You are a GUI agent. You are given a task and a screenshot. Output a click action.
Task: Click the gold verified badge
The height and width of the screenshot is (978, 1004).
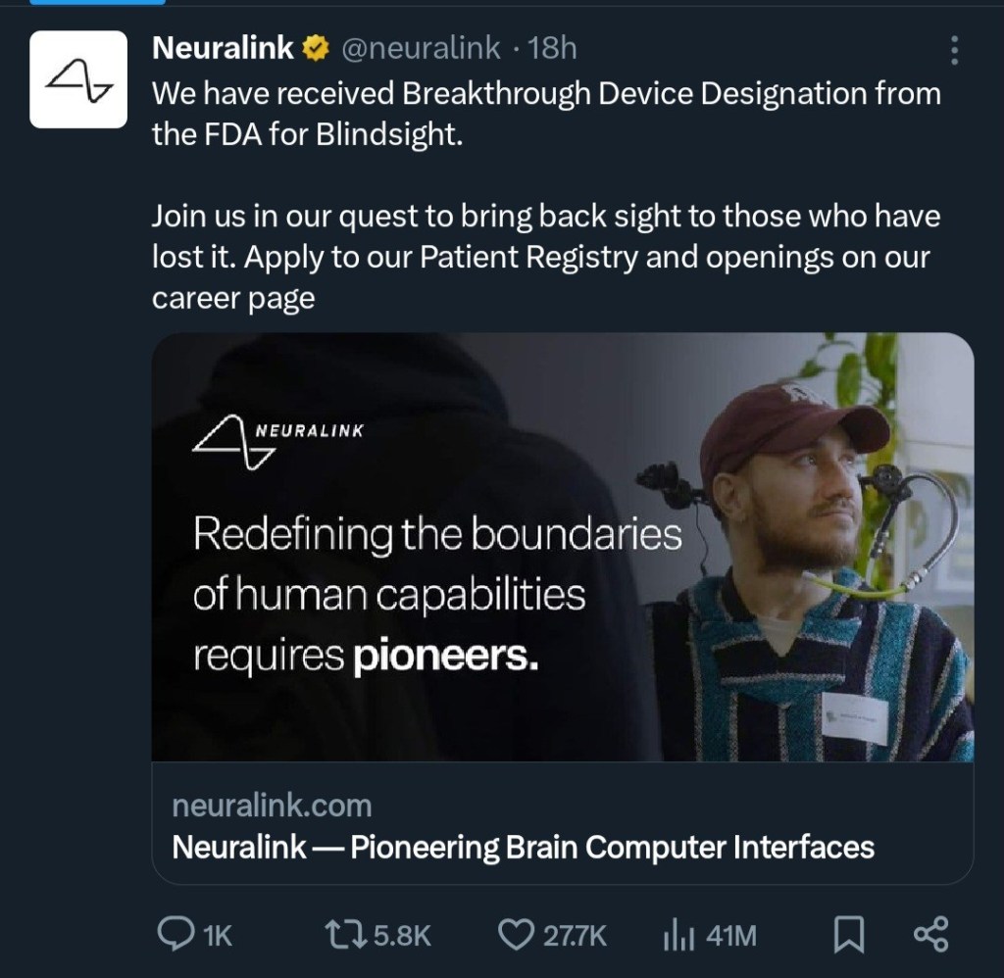(x=316, y=48)
